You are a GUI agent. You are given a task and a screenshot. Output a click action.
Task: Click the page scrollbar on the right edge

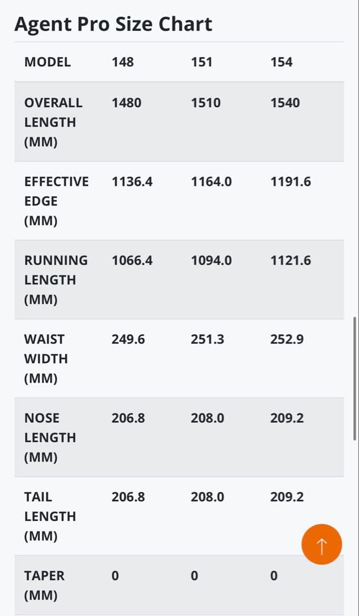[x=355, y=378]
